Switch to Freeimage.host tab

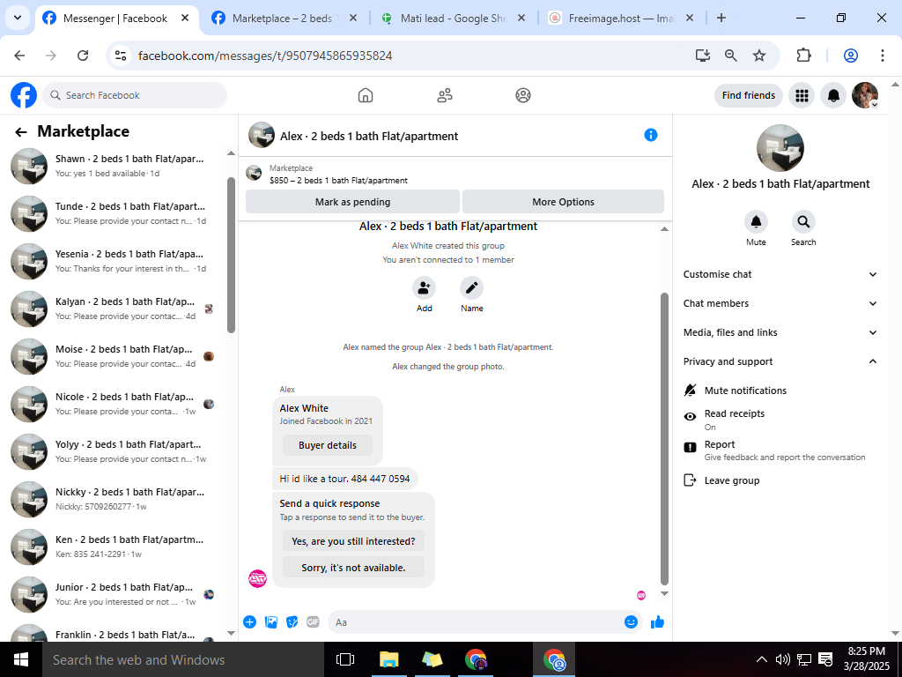621,19
